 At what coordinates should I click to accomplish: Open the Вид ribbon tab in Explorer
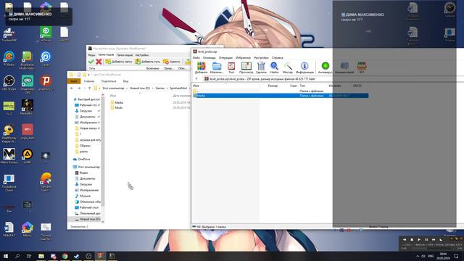125,81
